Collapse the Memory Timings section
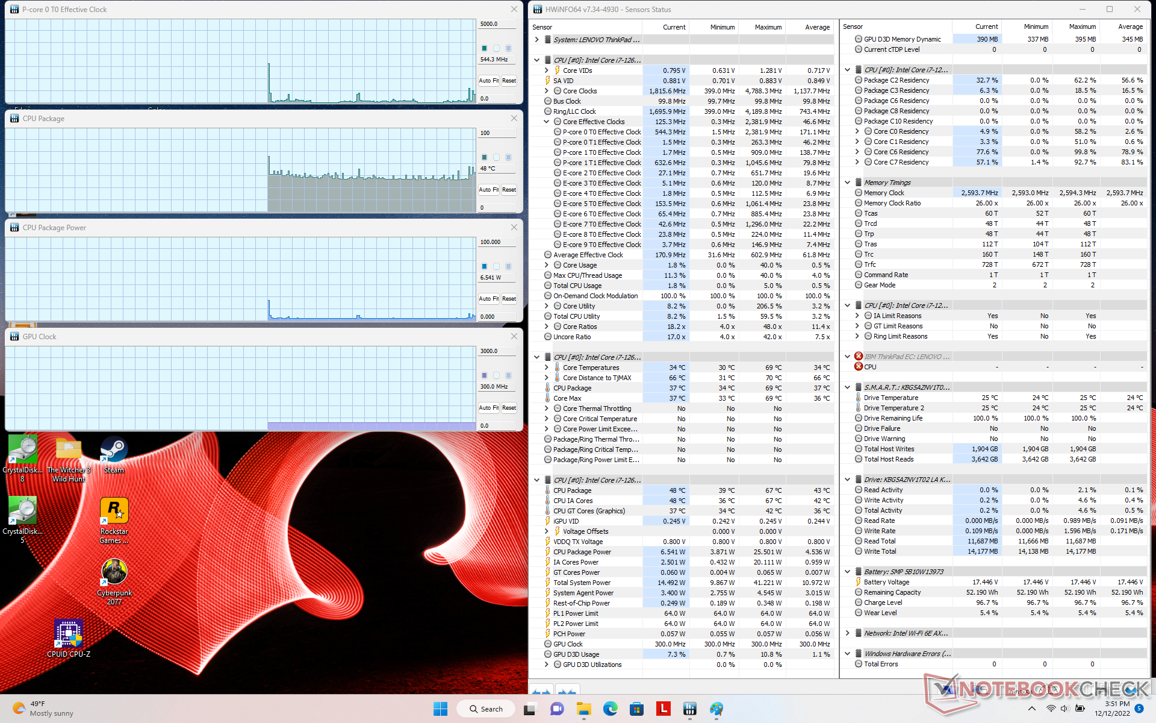 pos(848,183)
